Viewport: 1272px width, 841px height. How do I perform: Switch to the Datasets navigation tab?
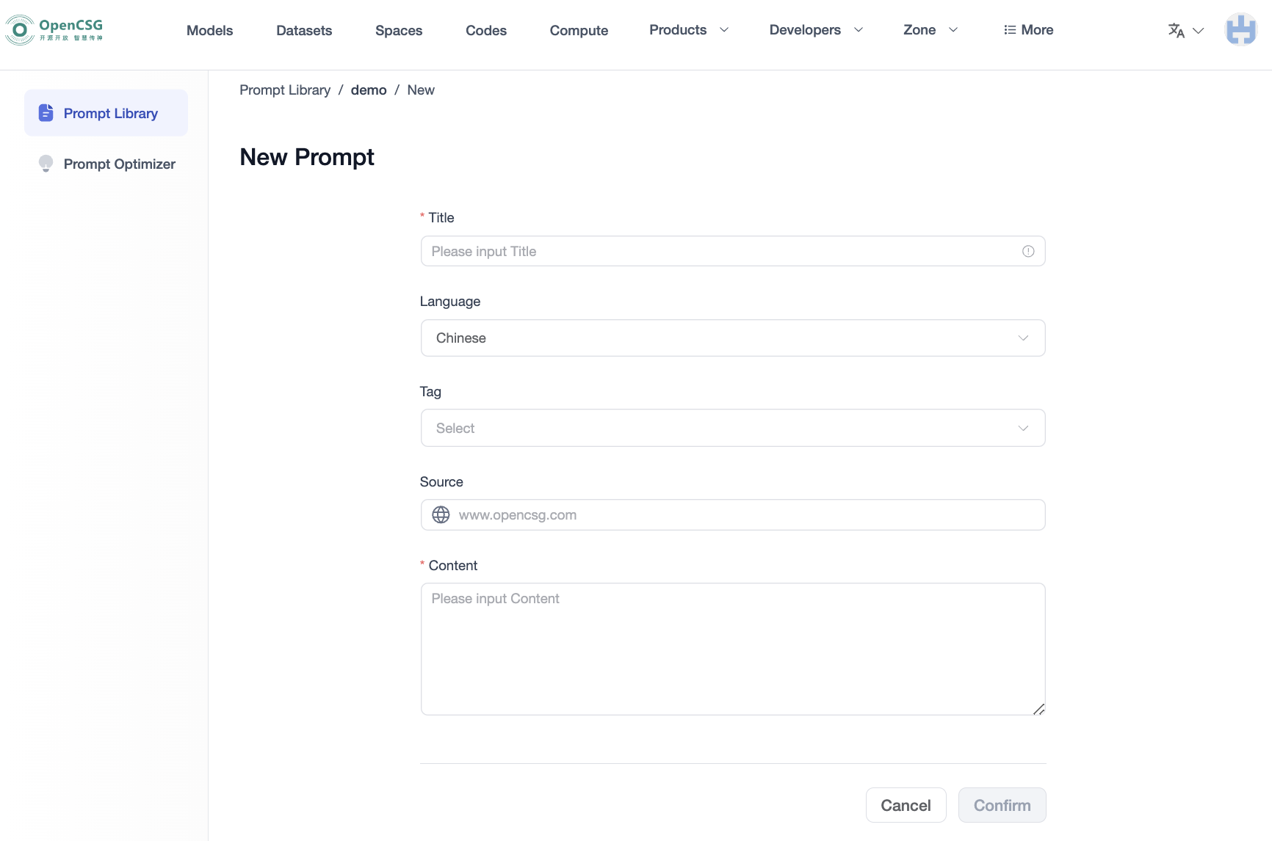tap(304, 30)
